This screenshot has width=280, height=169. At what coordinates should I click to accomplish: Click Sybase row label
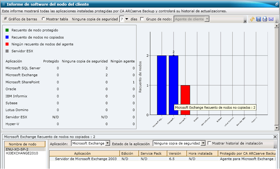(x=11, y=103)
